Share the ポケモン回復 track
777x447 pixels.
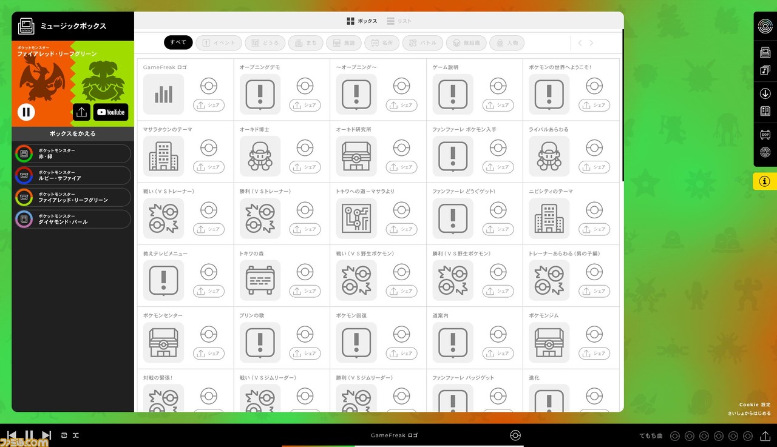pyautogui.click(x=401, y=353)
